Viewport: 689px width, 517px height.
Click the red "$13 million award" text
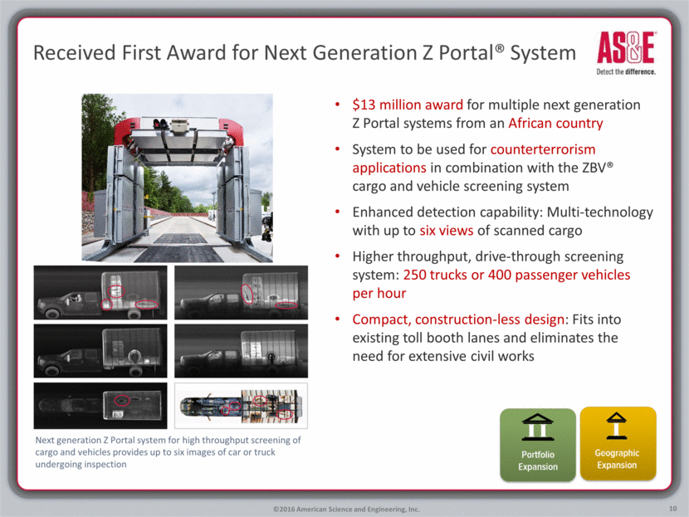coord(404,105)
